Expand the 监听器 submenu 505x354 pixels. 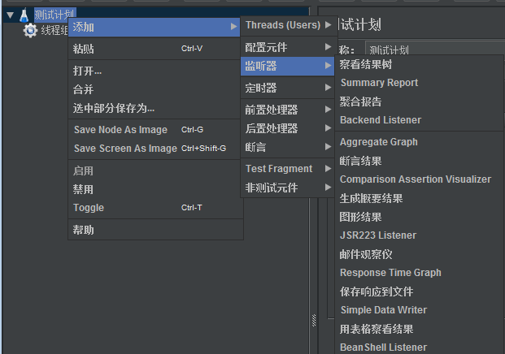pyautogui.click(x=287, y=66)
